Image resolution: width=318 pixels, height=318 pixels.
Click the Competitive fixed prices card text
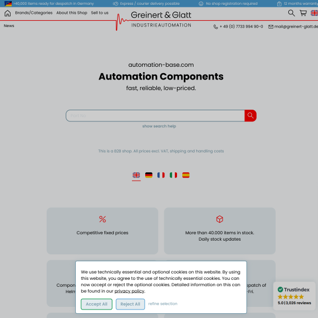click(102, 233)
